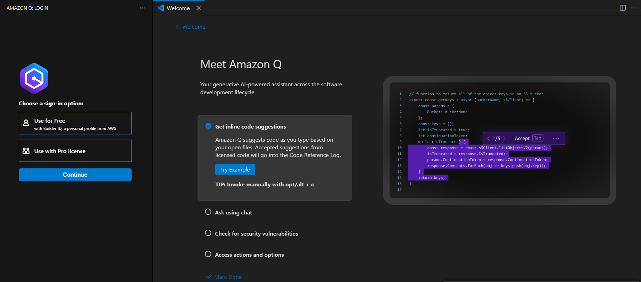Click the group icon in Use with Pro license
Image resolution: width=641 pixels, height=282 pixels.
pyautogui.click(x=26, y=151)
